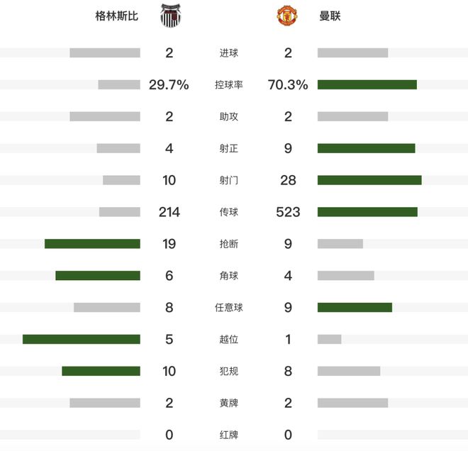Click the Manchester United club crest
The image size is (468, 451).
tap(287, 16)
